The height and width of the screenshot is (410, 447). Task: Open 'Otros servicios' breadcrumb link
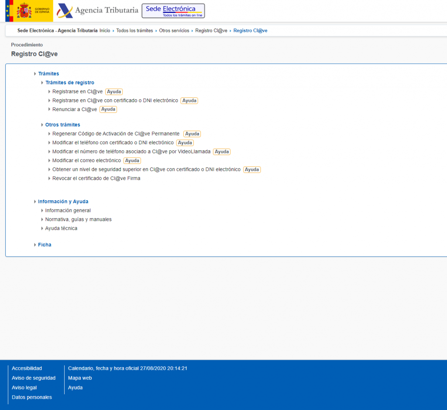[174, 31]
